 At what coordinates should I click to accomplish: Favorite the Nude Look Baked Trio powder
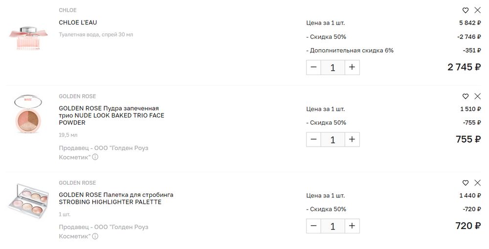[466, 96]
